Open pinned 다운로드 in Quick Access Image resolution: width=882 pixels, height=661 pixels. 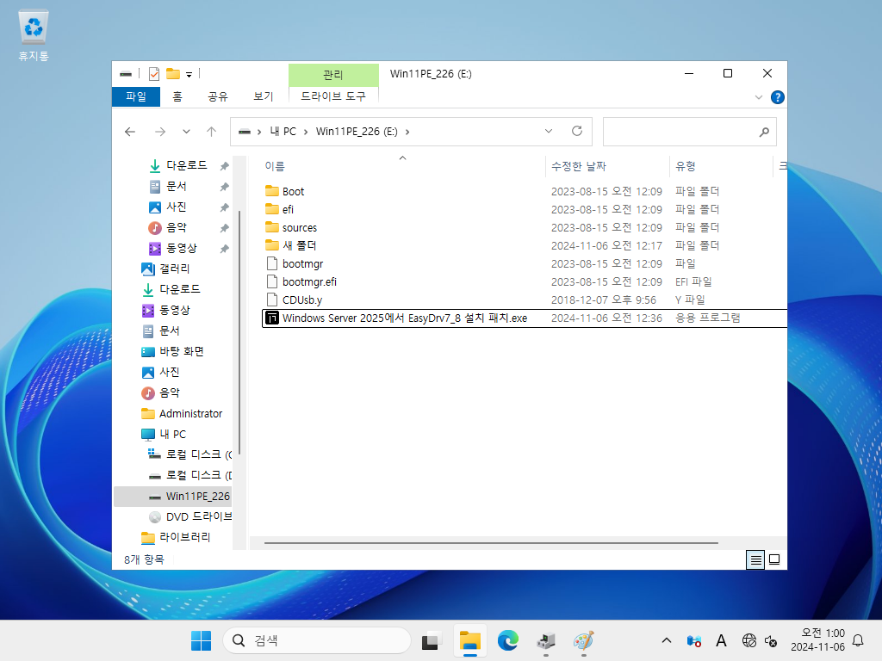pos(186,165)
